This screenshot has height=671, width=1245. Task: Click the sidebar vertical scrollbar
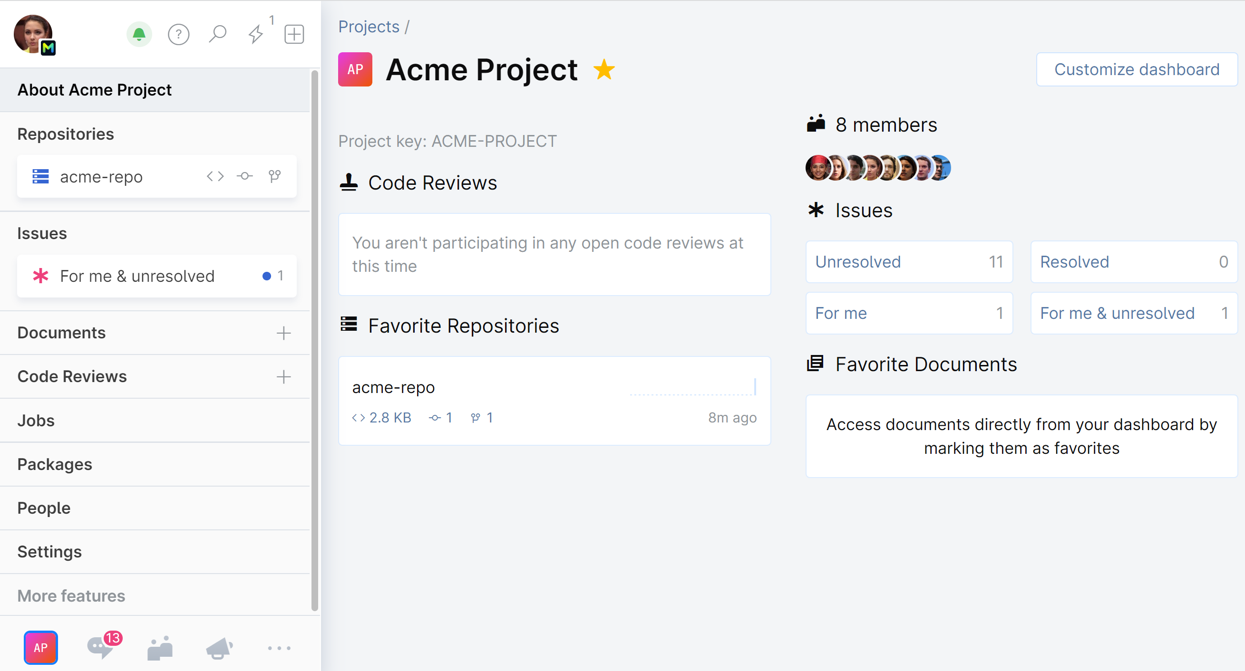(x=315, y=338)
